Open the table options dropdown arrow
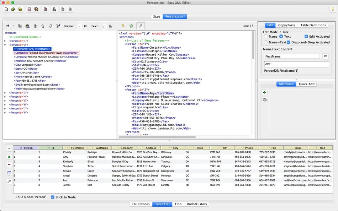The width and height of the screenshot is (338, 211). click(9, 149)
